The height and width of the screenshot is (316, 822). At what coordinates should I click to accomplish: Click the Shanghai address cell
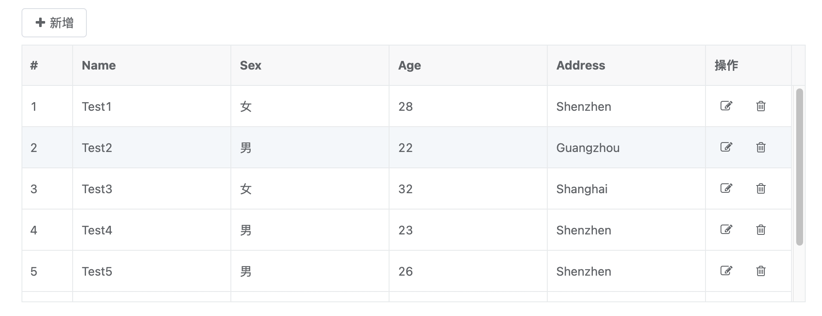626,188
